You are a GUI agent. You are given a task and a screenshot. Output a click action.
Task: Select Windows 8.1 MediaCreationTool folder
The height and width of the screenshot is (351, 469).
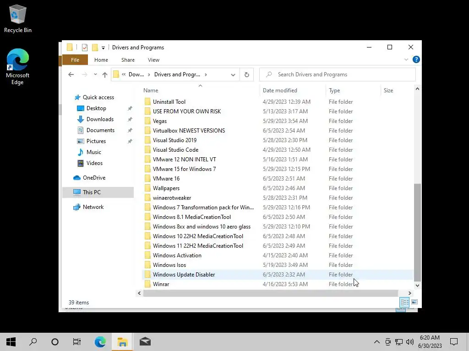tap(192, 217)
